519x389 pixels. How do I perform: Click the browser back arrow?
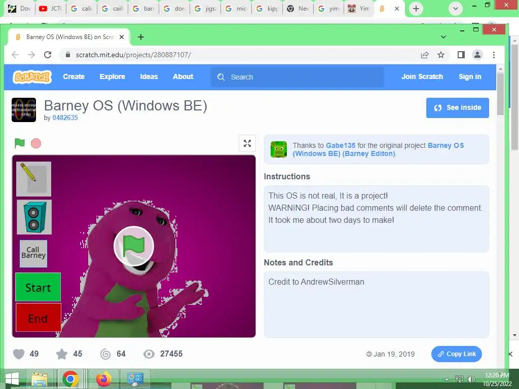[15, 55]
